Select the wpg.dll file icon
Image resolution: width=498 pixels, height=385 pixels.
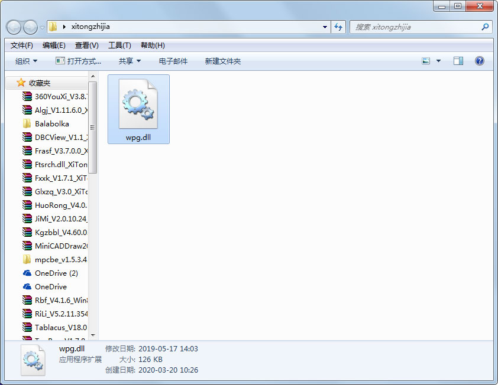click(x=138, y=103)
